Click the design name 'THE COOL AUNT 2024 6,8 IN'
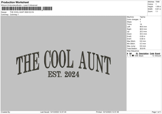The height and width of the screenshot is (114, 162). click(x=22, y=12)
